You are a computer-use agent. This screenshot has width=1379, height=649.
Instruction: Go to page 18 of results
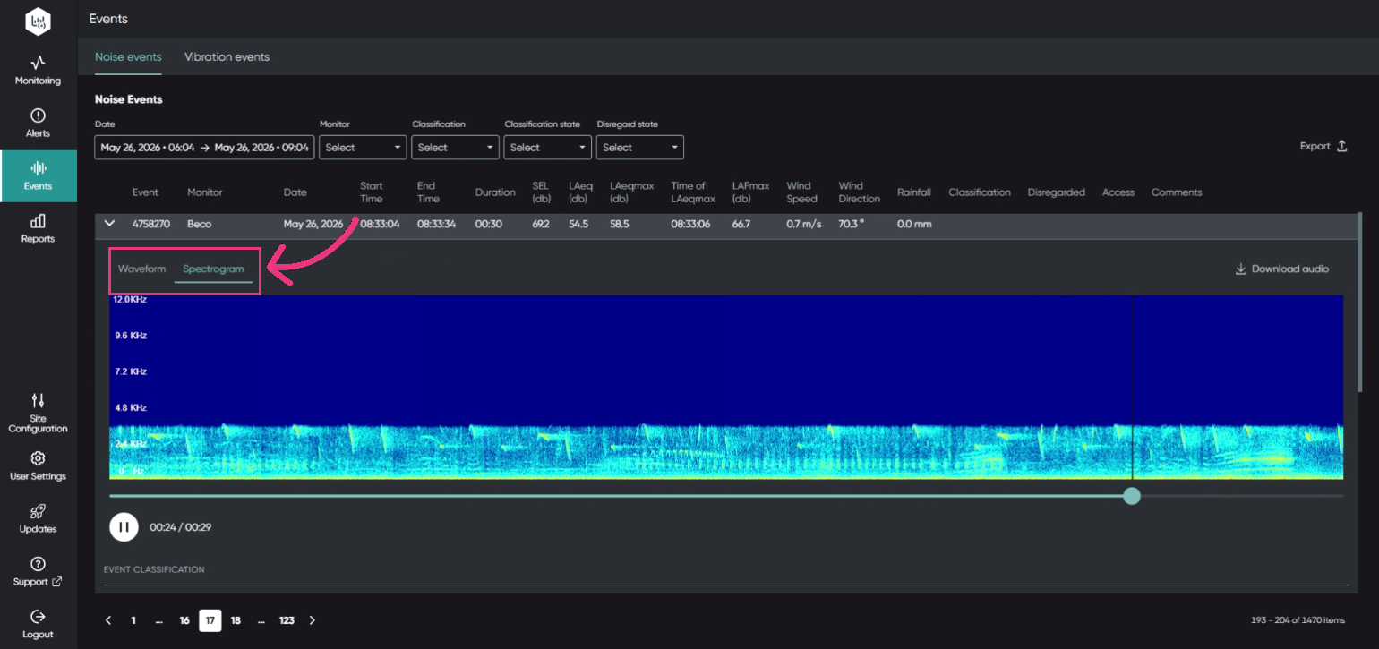[x=236, y=620]
